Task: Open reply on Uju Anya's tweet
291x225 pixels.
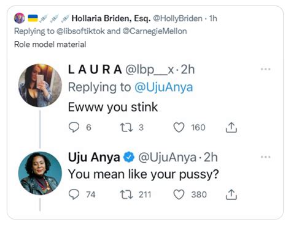Action: 74,194
